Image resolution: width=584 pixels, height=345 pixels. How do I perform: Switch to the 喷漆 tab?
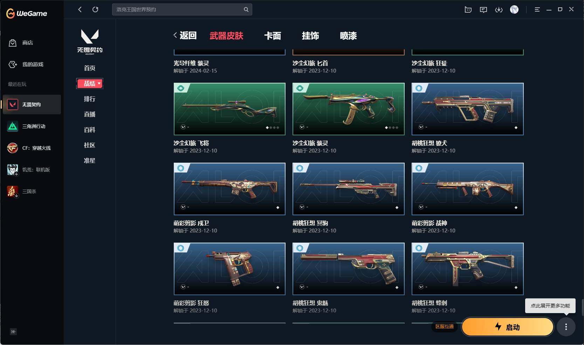(348, 36)
